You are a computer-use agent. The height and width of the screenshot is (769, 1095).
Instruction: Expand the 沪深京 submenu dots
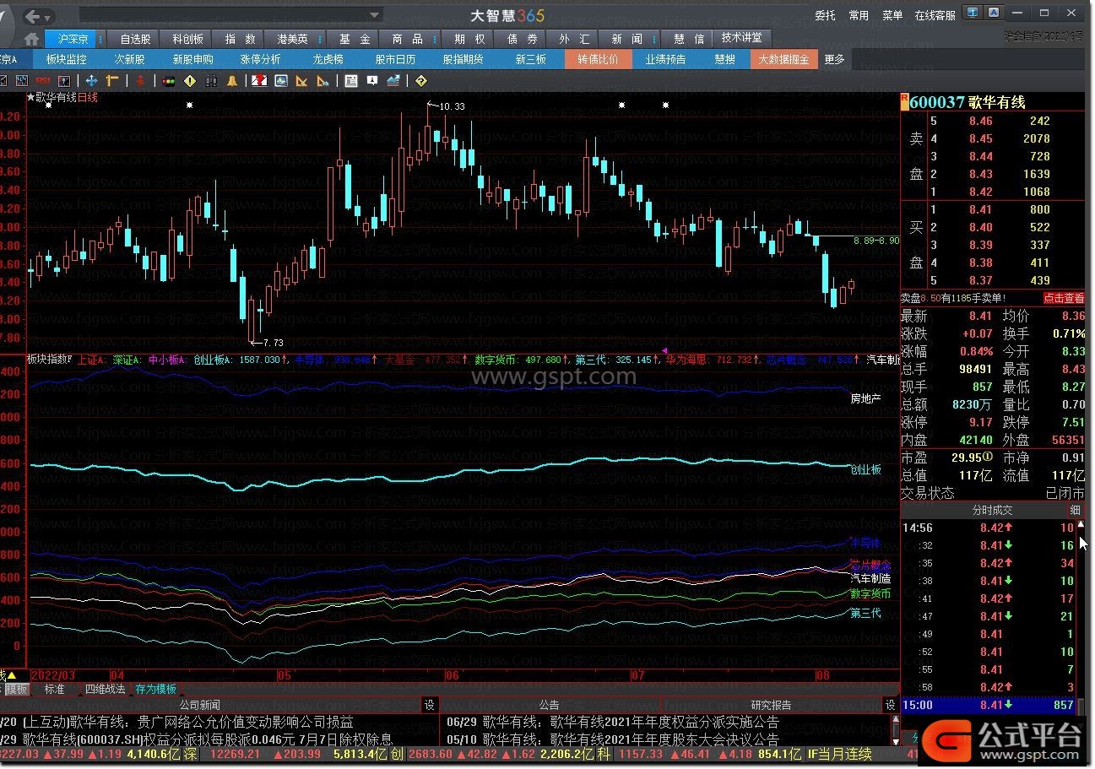(x=100, y=39)
